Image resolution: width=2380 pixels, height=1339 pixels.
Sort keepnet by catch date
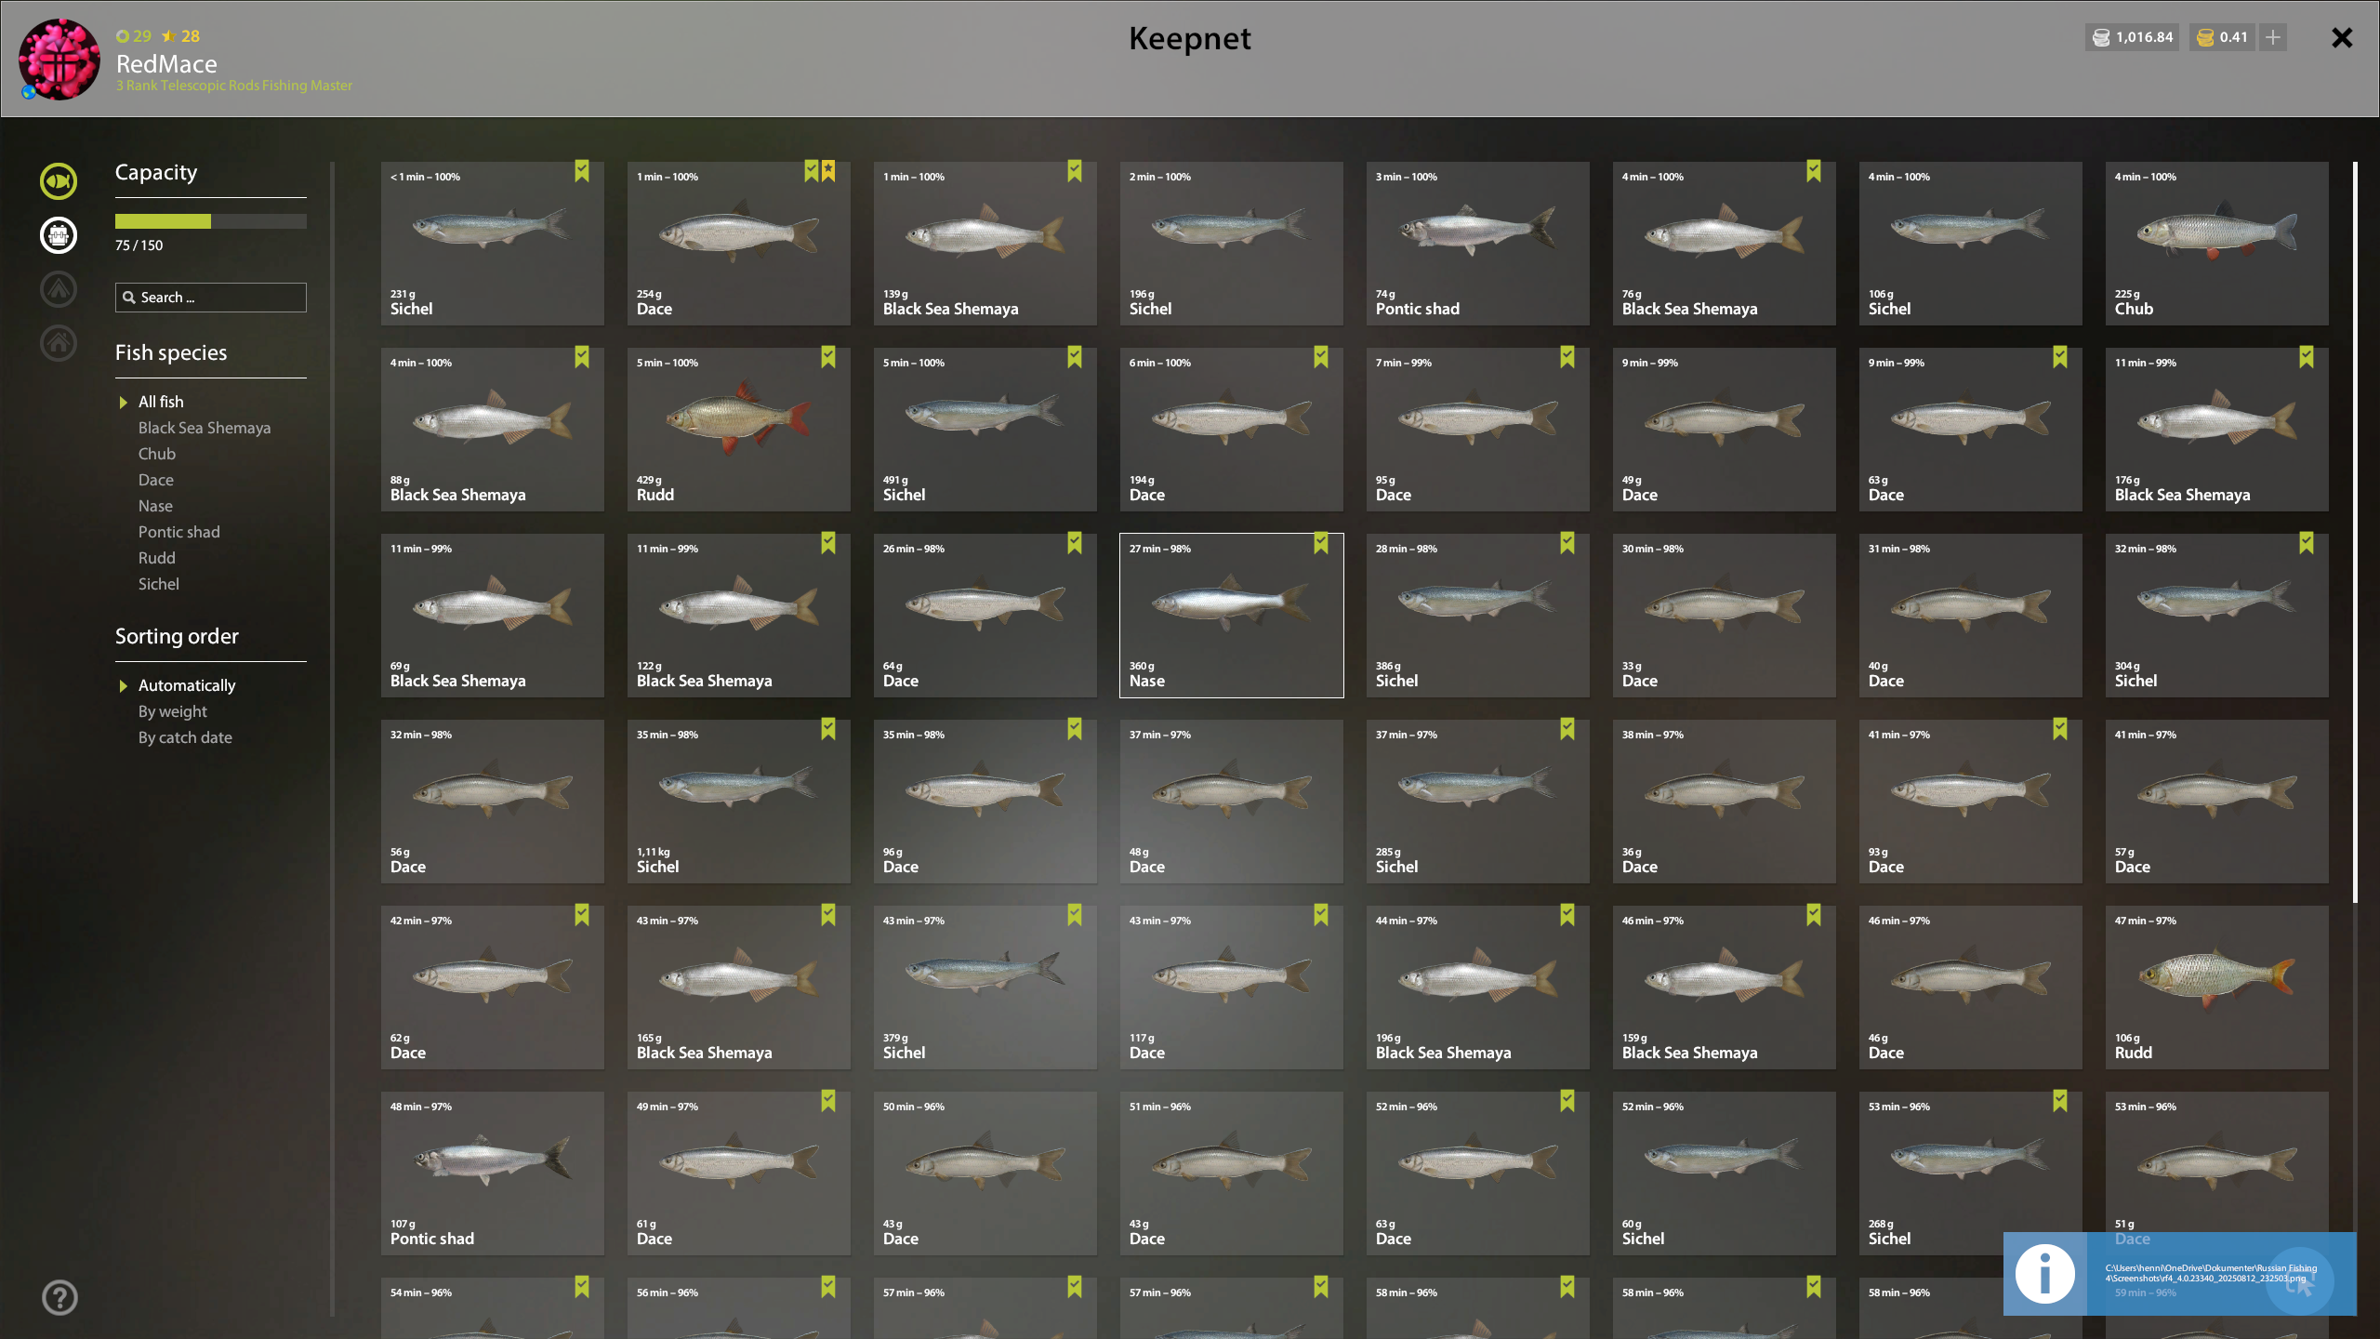click(185, 737)
